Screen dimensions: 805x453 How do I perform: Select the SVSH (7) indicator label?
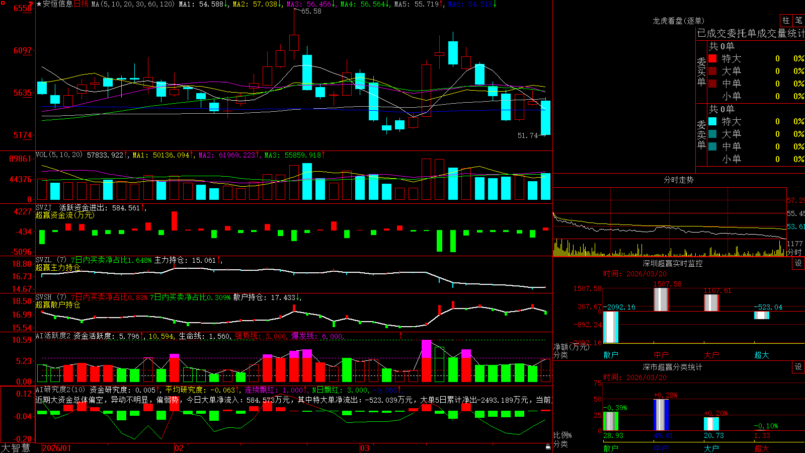[51, 297]
